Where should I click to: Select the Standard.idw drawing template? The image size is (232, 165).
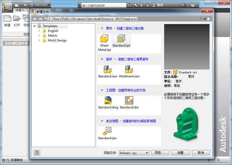(129, 103)
